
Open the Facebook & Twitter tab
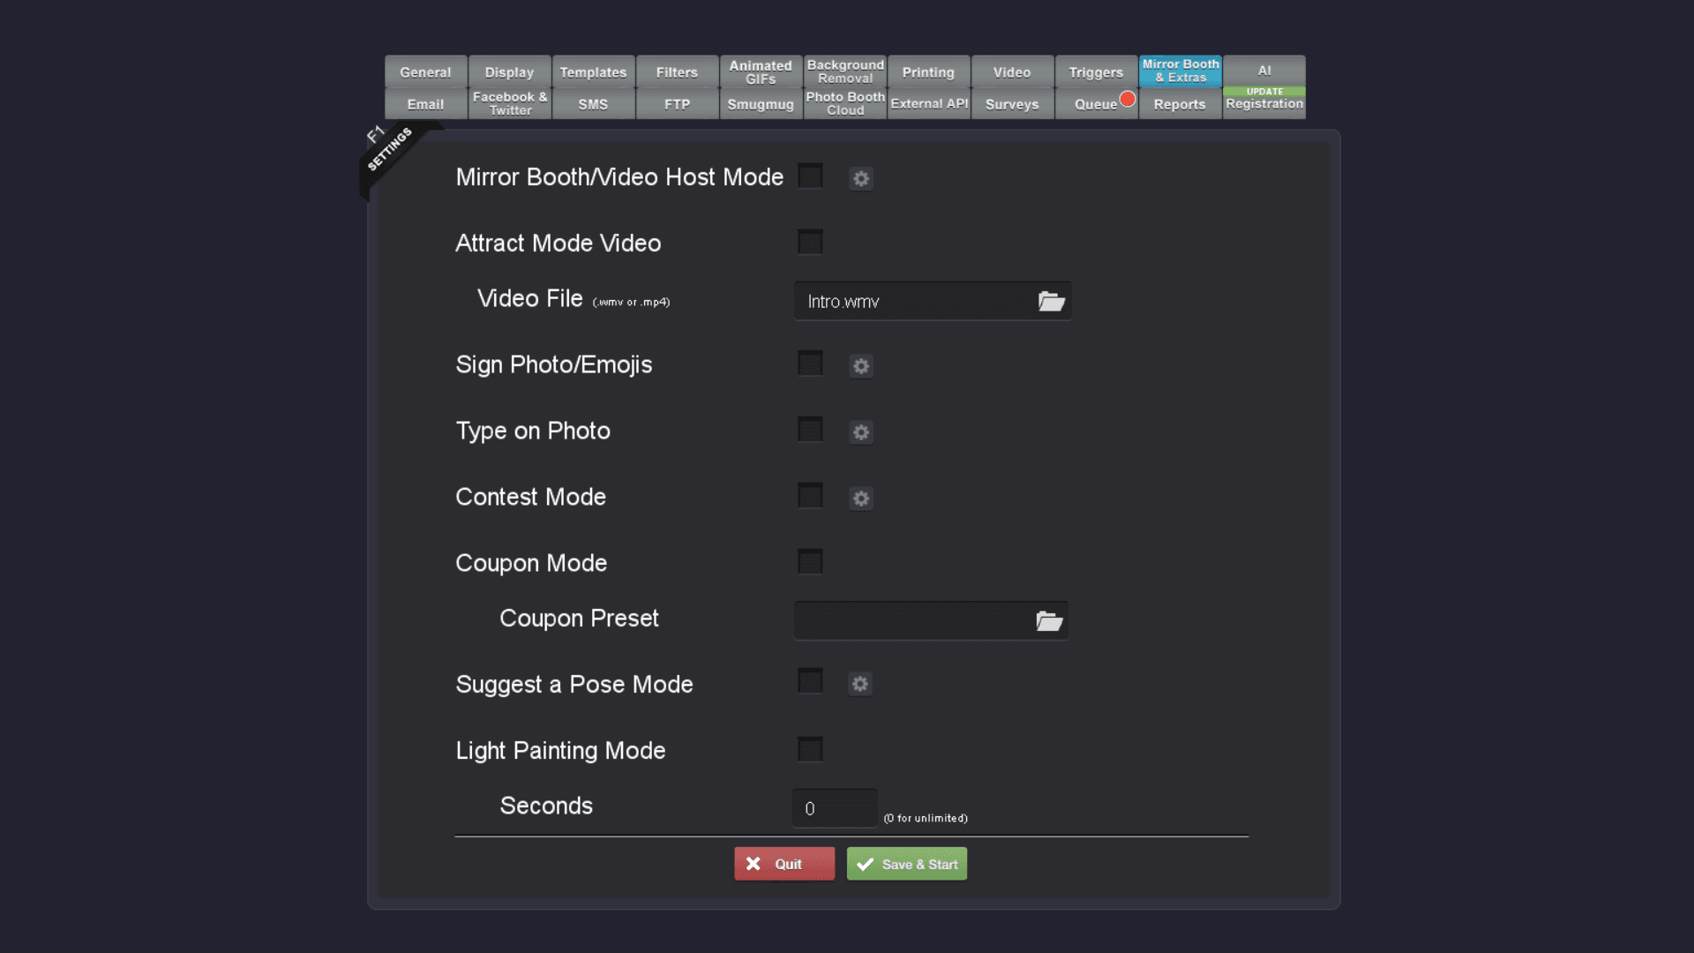coord(509,103)
